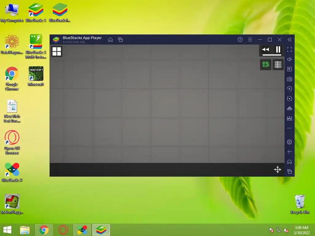Toggle the green camera follow button

pos(265,65)
